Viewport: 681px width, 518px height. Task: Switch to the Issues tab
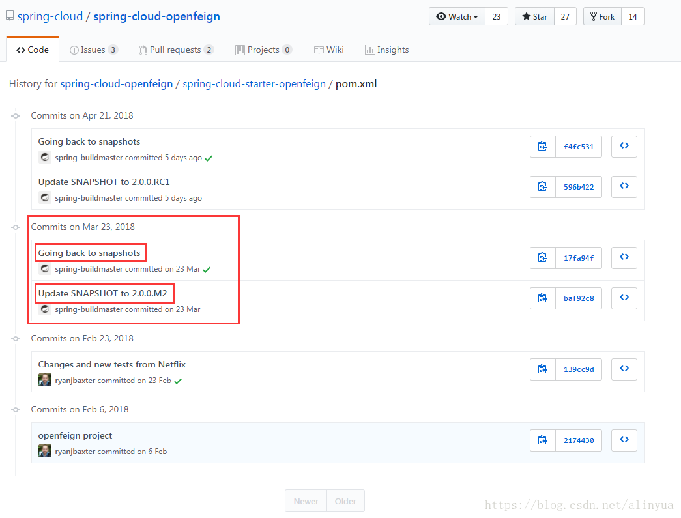pos(93,50)
